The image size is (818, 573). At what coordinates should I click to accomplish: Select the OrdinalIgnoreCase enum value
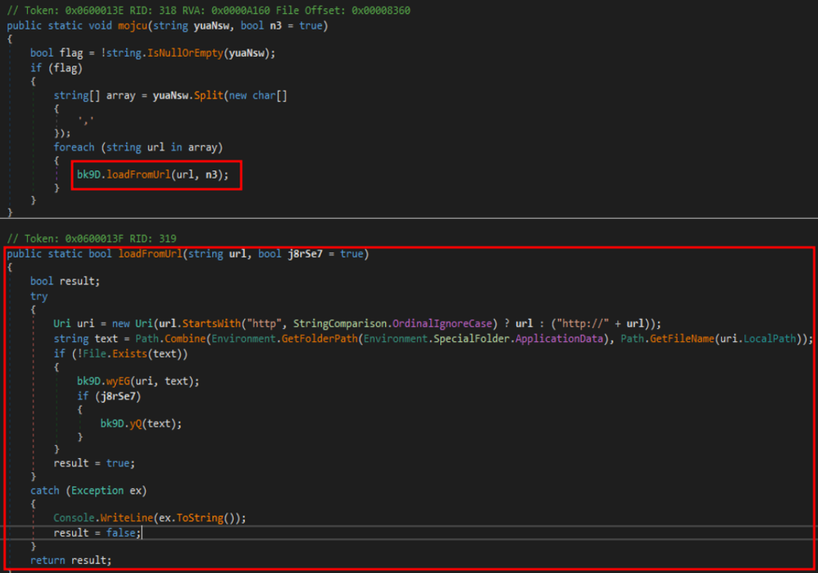coord(449,323)
